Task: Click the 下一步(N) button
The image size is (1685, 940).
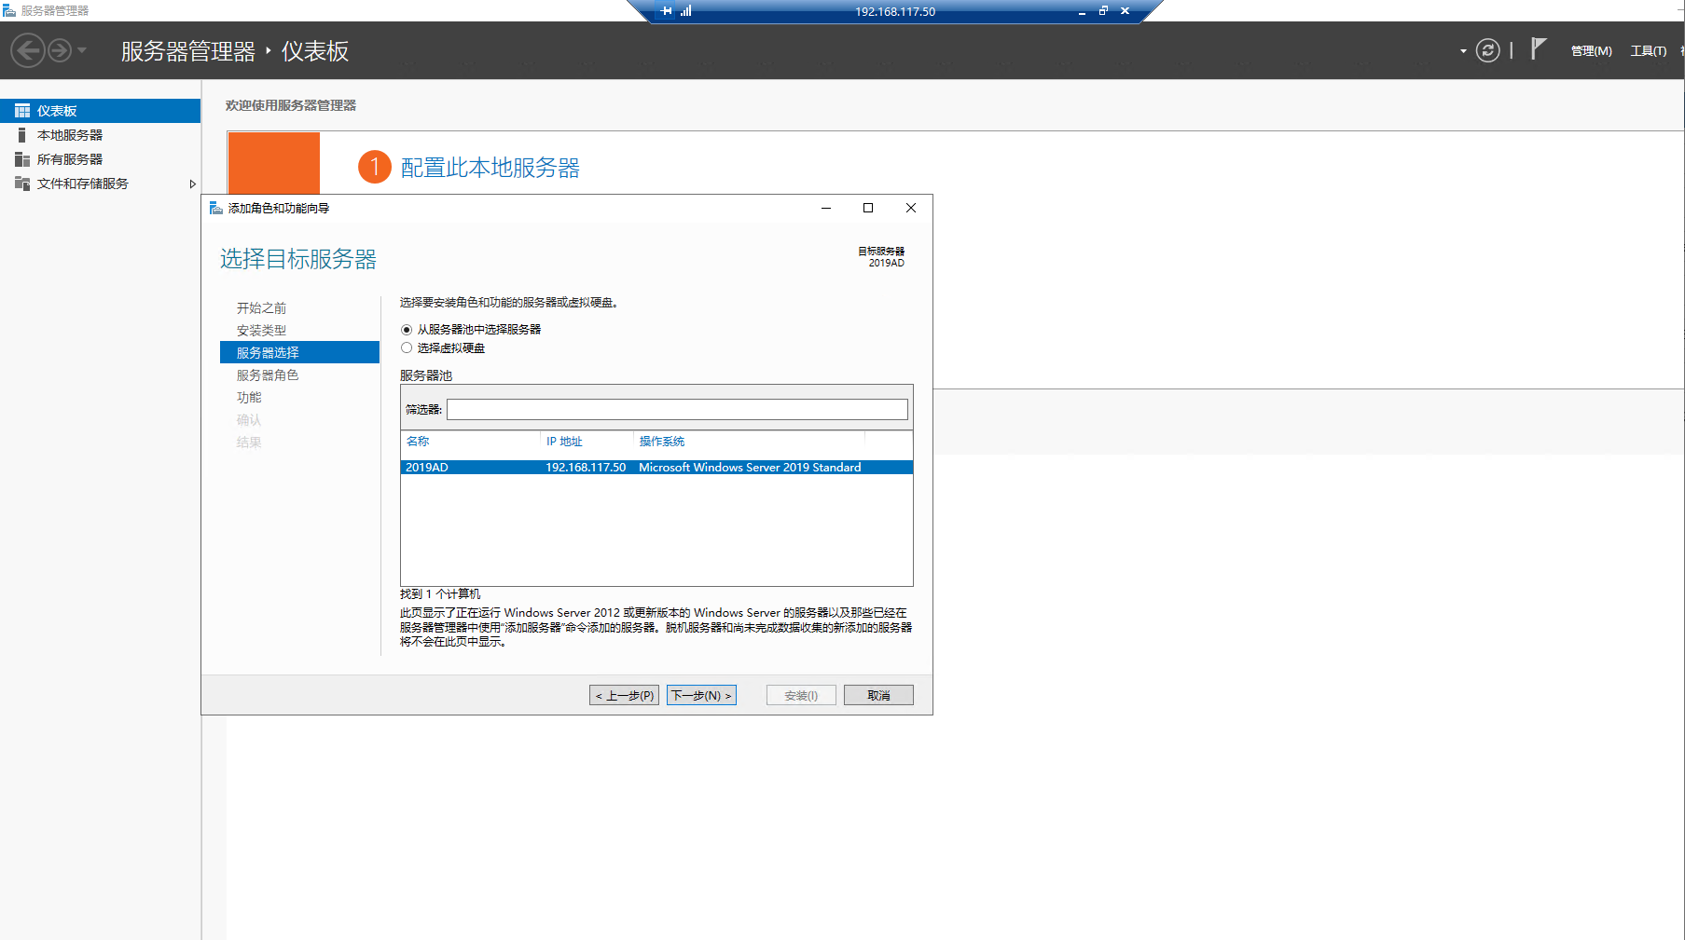Action: pyautogui.click(x=701, y=695)
